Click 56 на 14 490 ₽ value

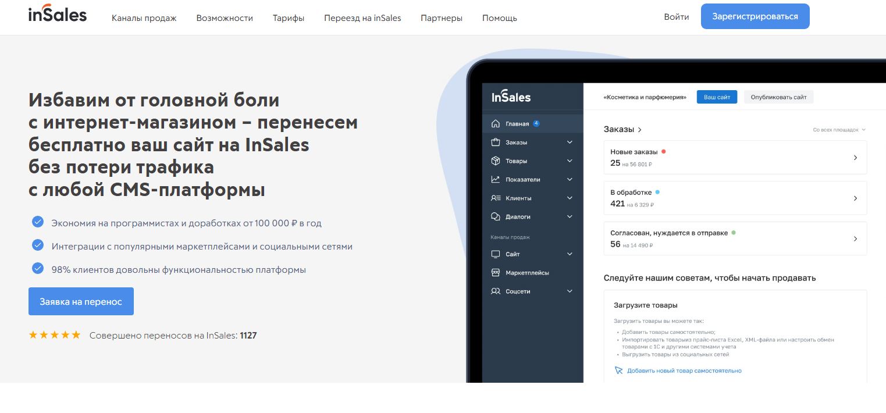[632, 245]
